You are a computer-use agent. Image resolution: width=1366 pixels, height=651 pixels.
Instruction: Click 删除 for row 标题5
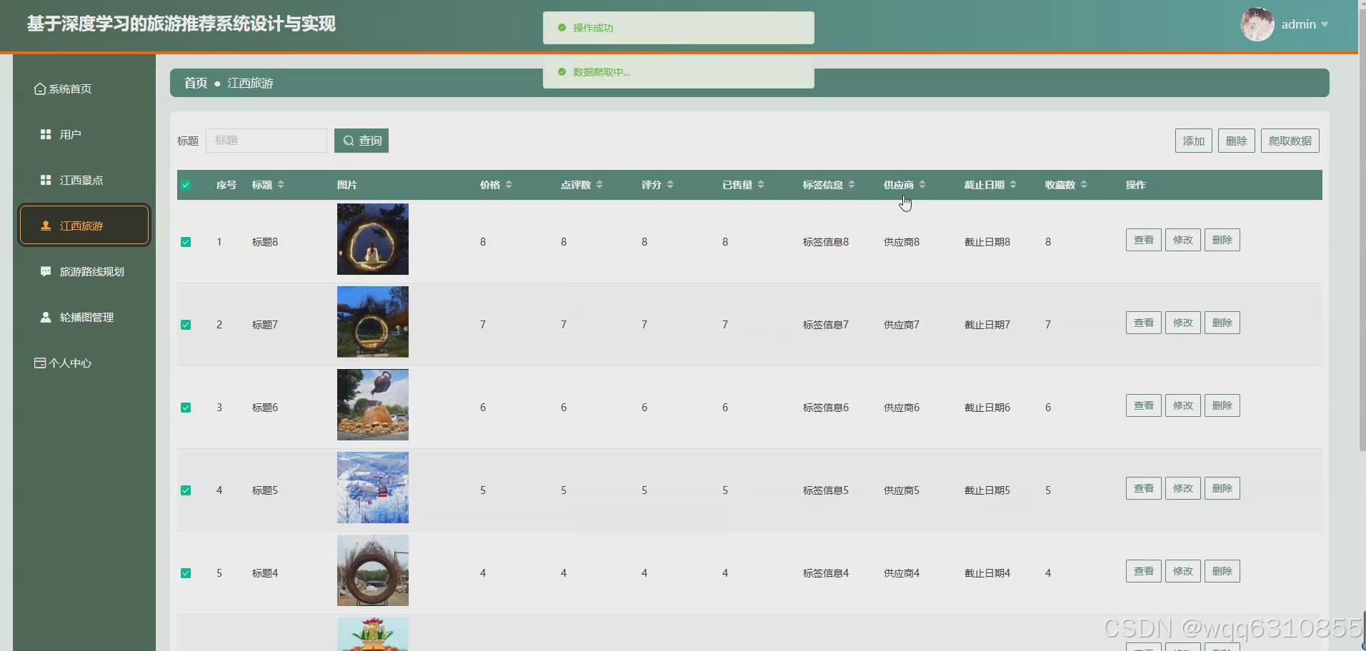point(1222,488)
